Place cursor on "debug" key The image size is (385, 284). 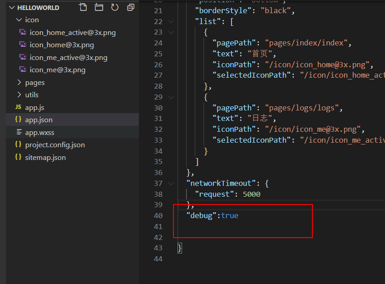[x=201, y=216]
